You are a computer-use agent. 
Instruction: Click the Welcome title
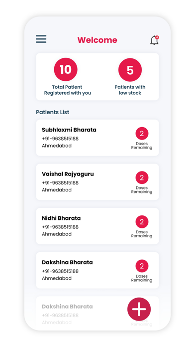(97, 40)
